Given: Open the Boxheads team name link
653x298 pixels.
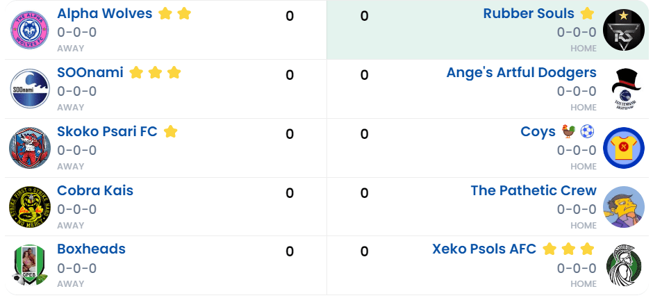Looking at the screenshot, I should (91, 249).
